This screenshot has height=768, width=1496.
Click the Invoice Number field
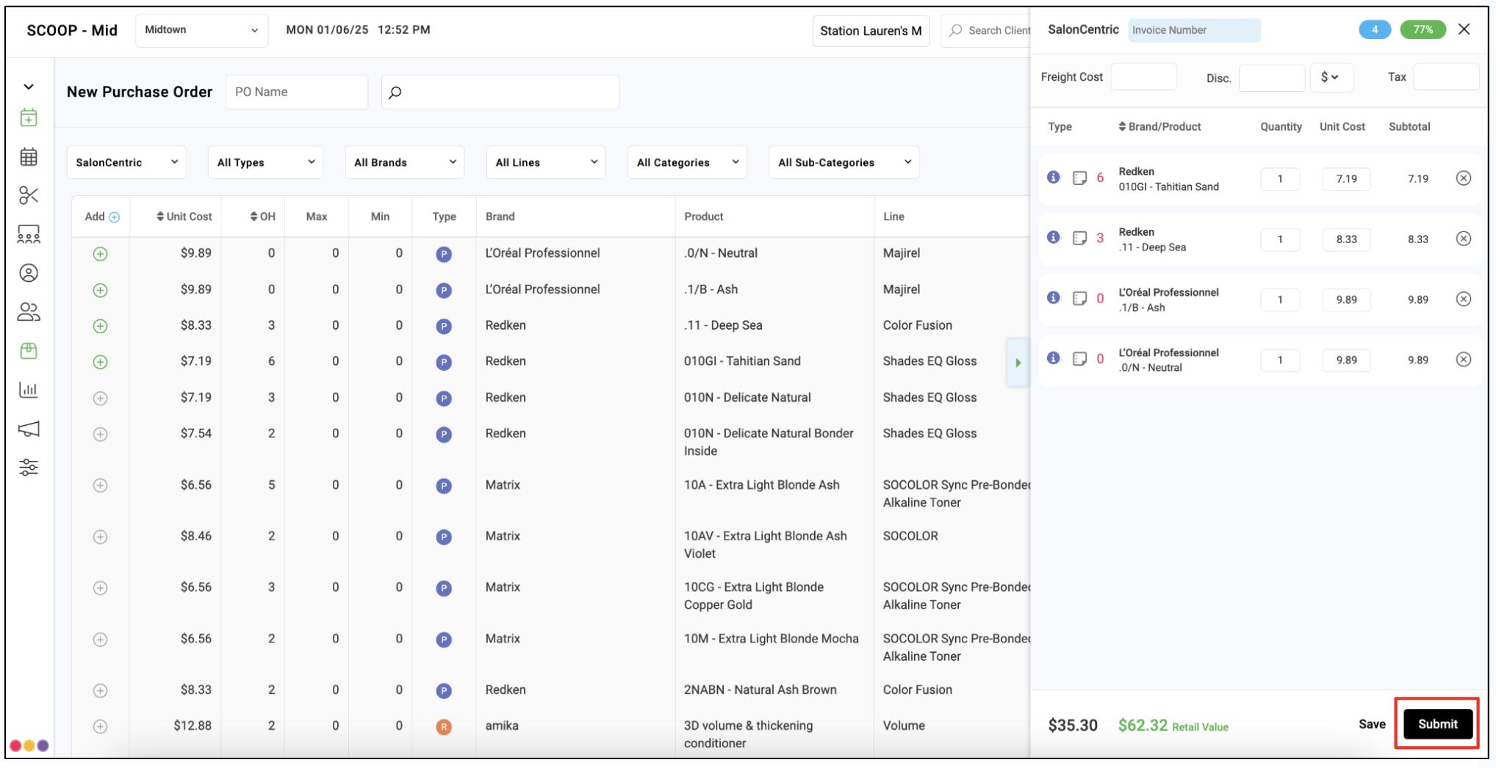point(1194,30)
